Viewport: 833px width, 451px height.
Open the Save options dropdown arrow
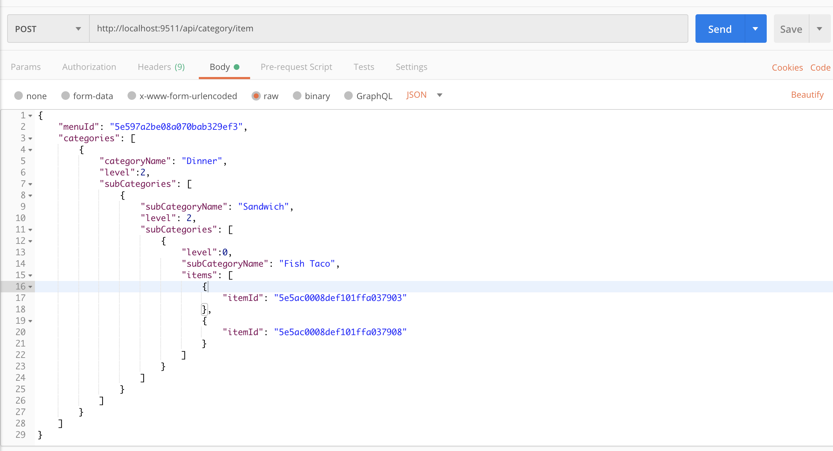(819, 29)
